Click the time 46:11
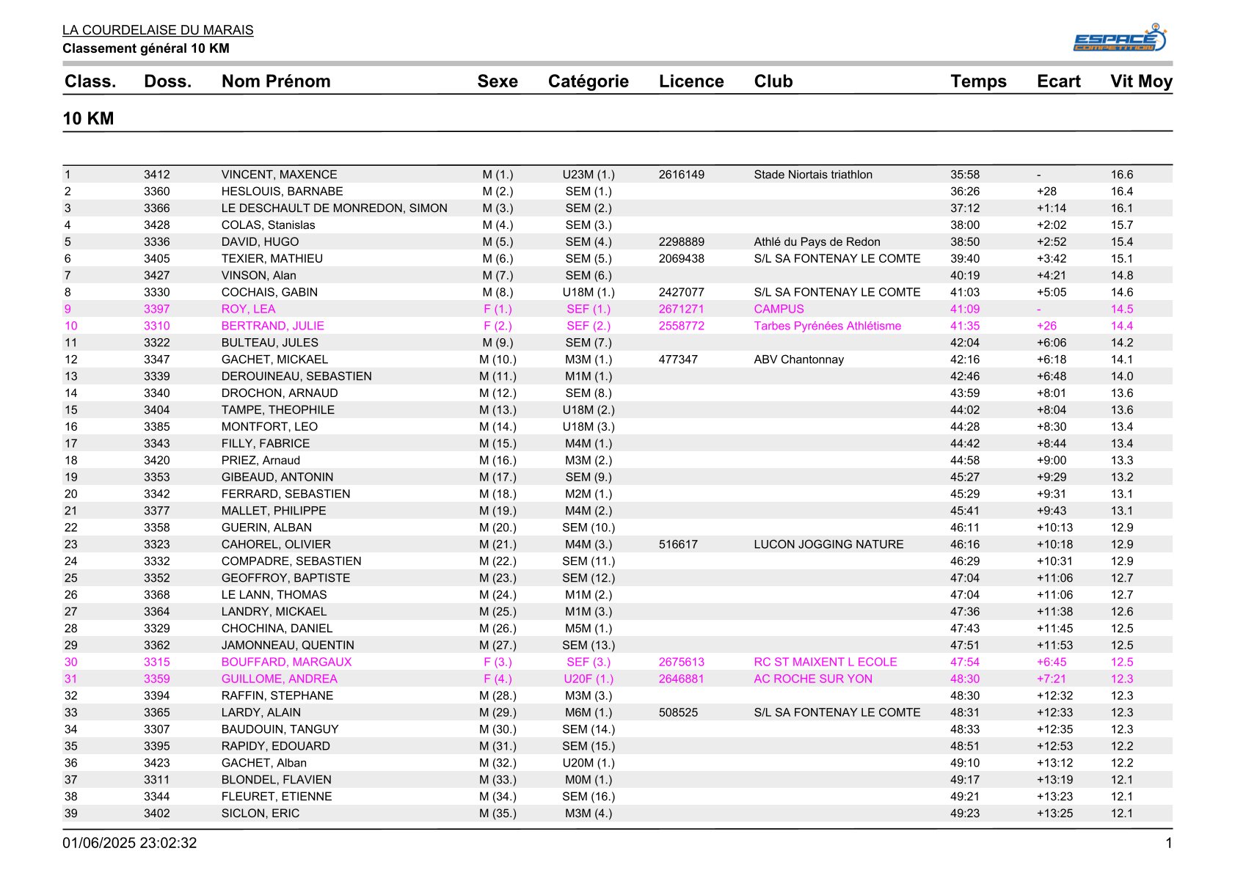The height and width of the screenshot is (873, 1235). 965,529
